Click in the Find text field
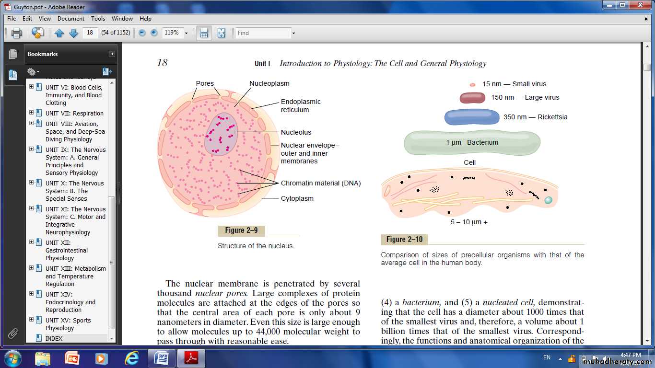 click(x=263, y=33)
